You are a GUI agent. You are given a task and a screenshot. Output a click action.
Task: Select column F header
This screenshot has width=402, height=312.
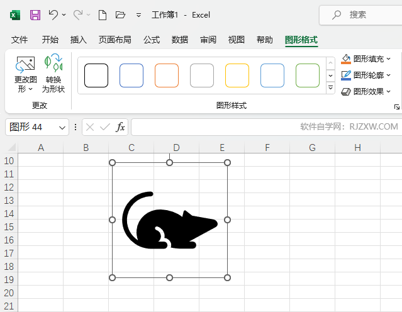267,148
